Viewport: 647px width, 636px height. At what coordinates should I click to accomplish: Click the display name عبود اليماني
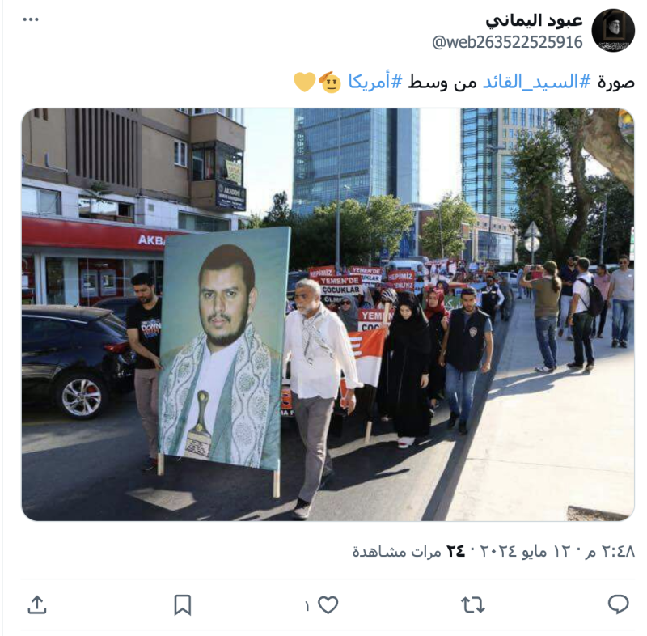[534, 21]
